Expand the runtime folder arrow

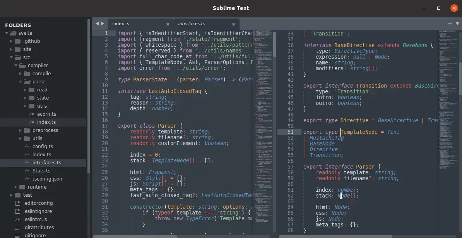click(x=16, y=187)
